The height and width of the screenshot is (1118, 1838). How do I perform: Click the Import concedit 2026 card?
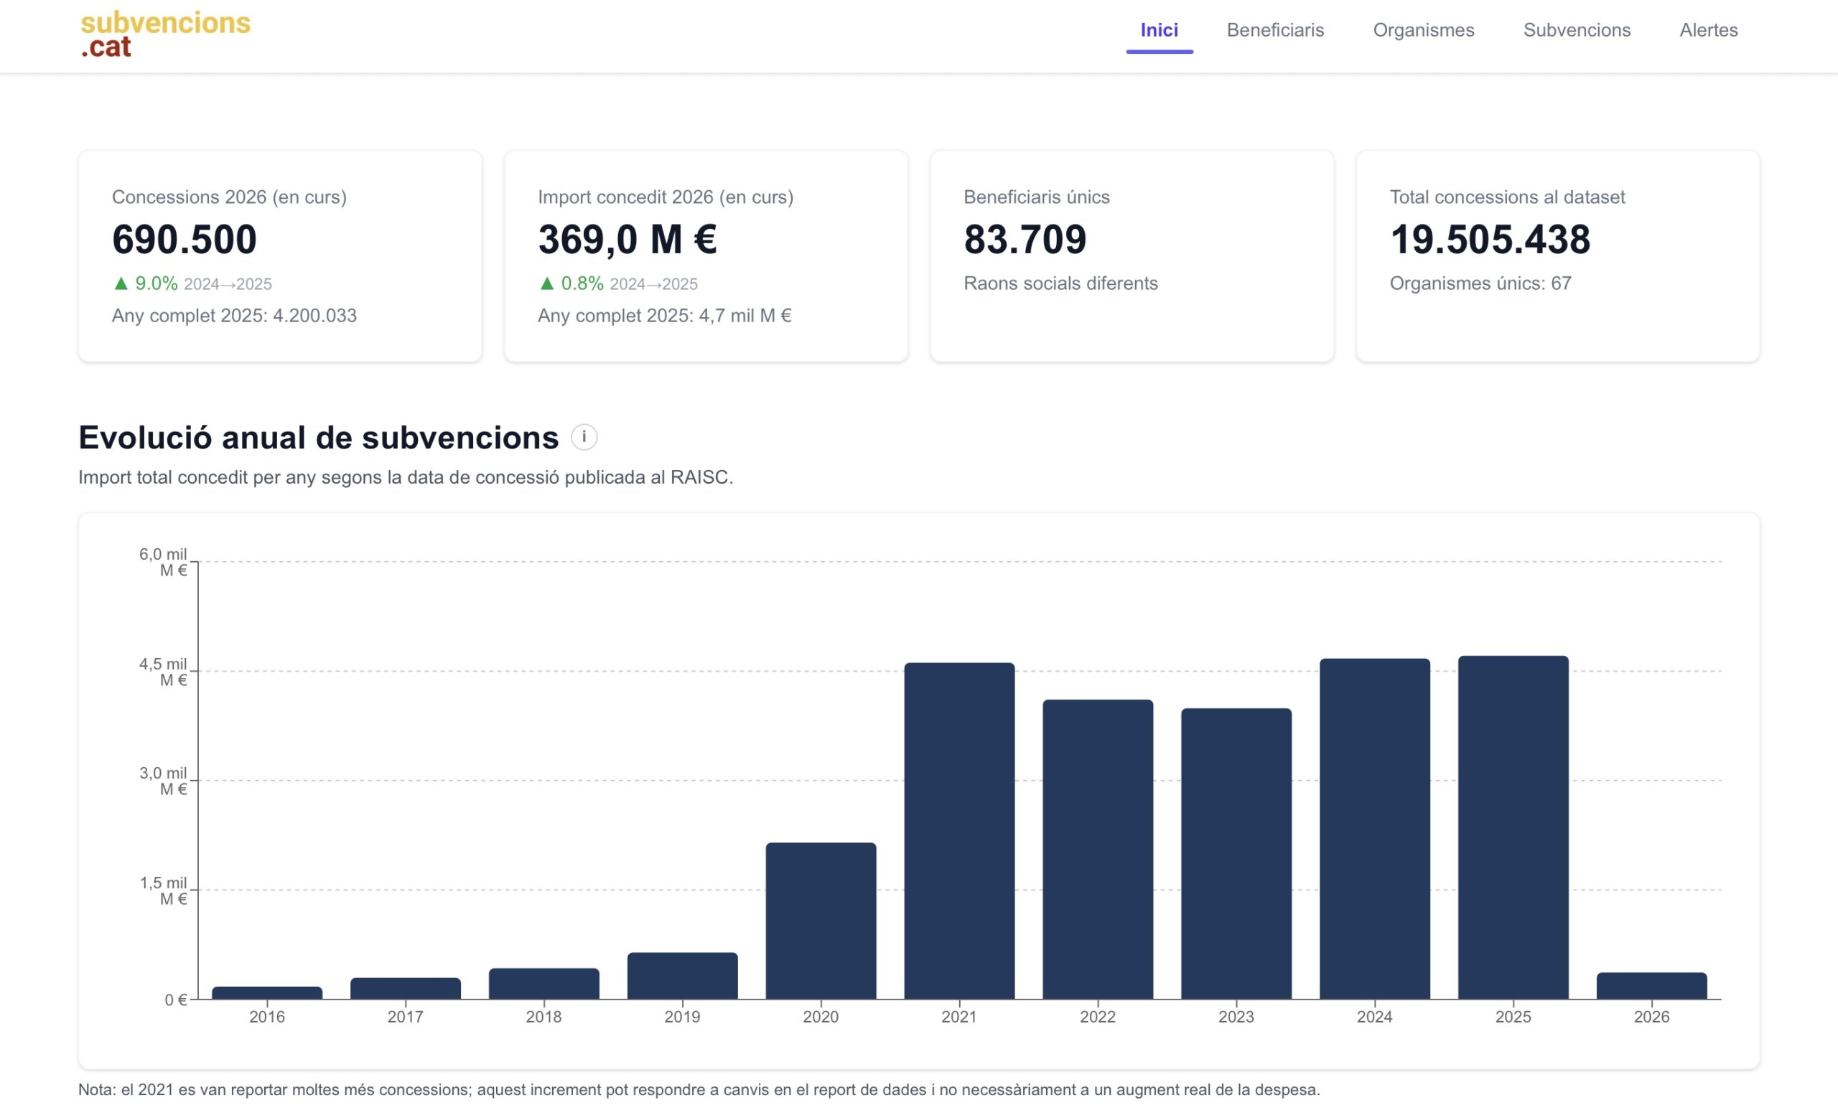(x=706, y=255)
